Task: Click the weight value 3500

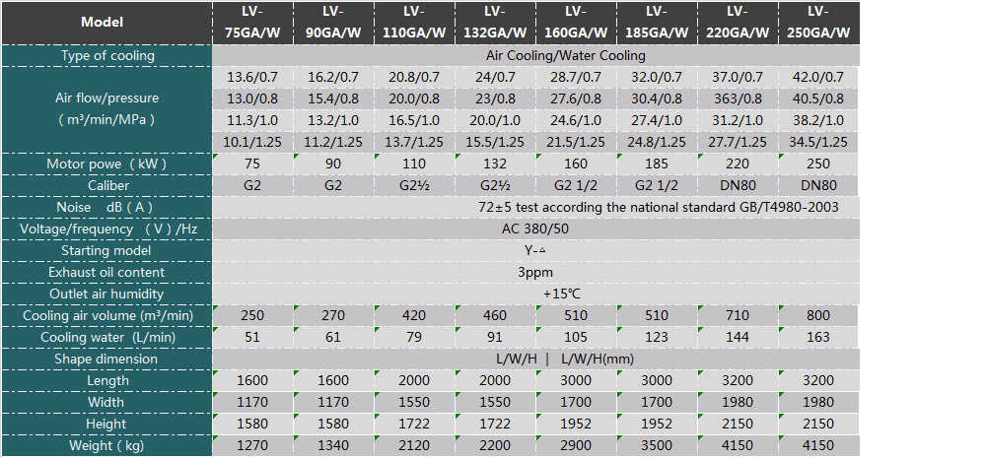Action: (657, 445)
